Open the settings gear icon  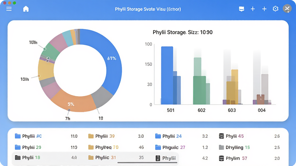pyautogui.click(x=275, y=9)
